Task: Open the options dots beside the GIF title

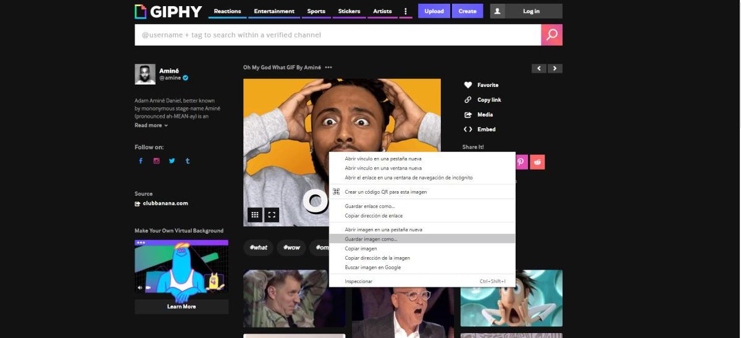Action: 329,68
